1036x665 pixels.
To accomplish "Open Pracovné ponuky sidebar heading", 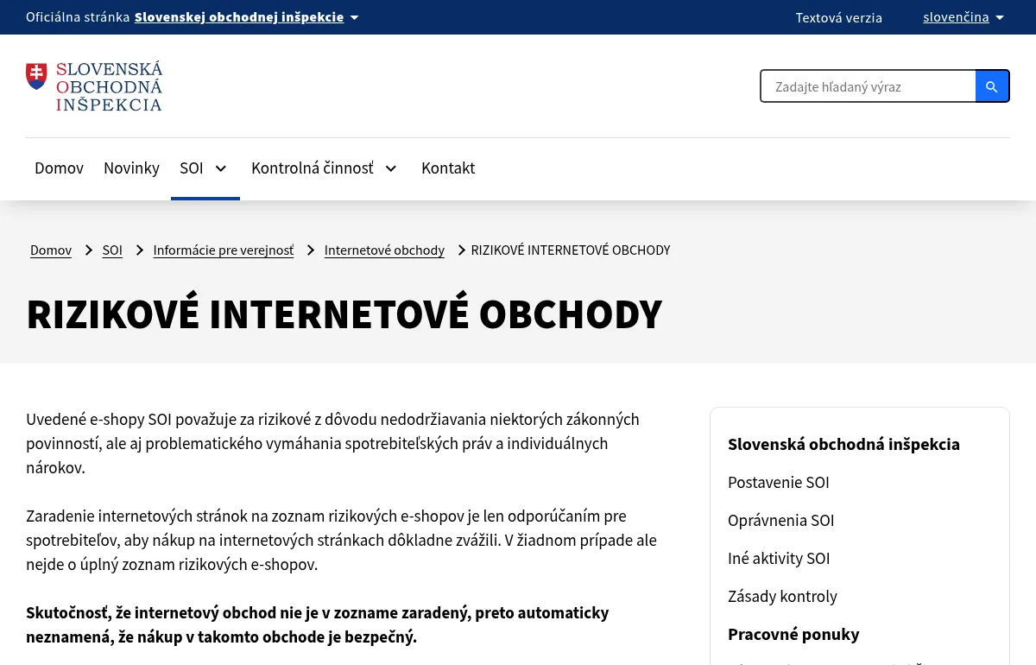I will pyautogui.click(x=793, y=635).
